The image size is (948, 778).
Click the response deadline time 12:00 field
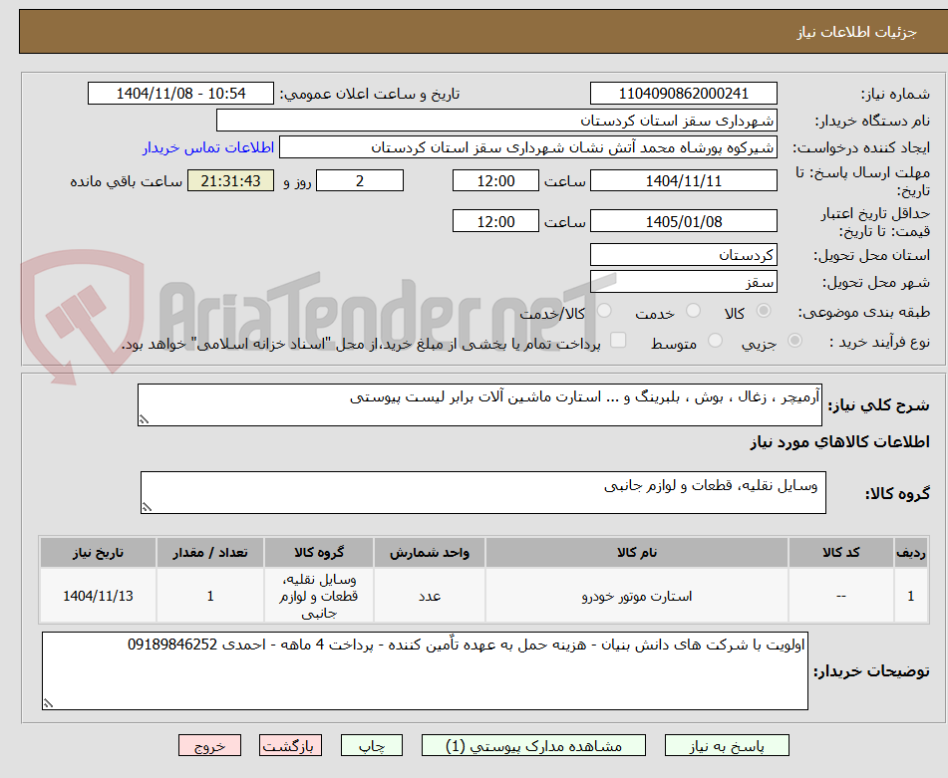[495, 180]
